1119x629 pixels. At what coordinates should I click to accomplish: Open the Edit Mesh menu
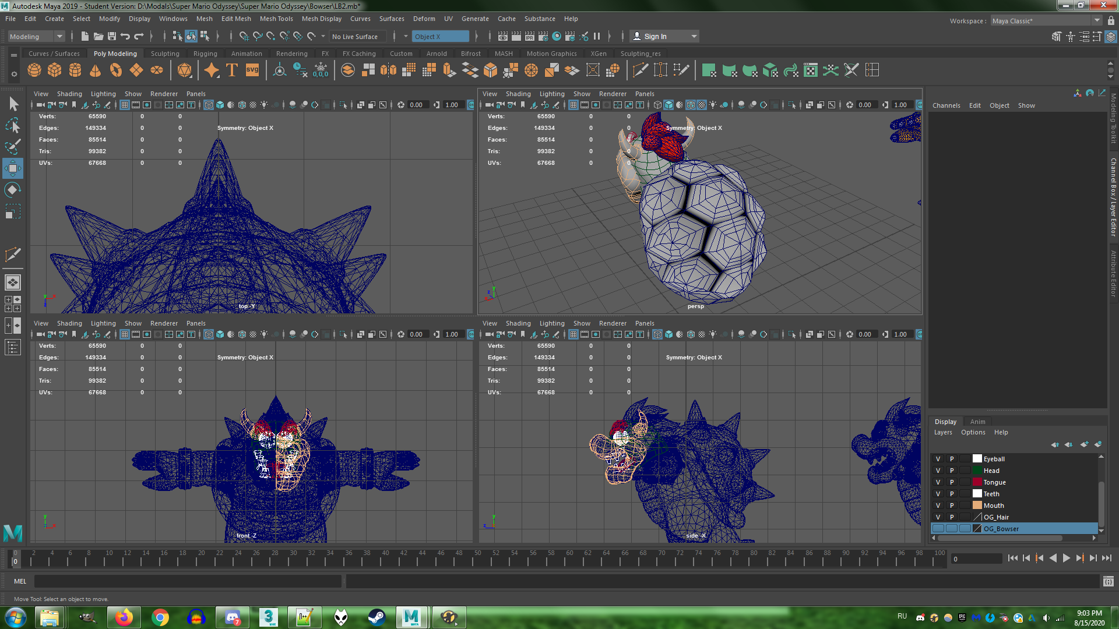(236, 19)
